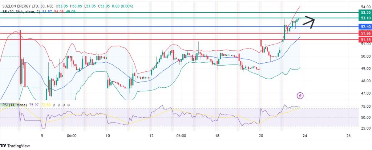
Task: Click 75.00 on RSI axis
Action: tap(365, 107)
